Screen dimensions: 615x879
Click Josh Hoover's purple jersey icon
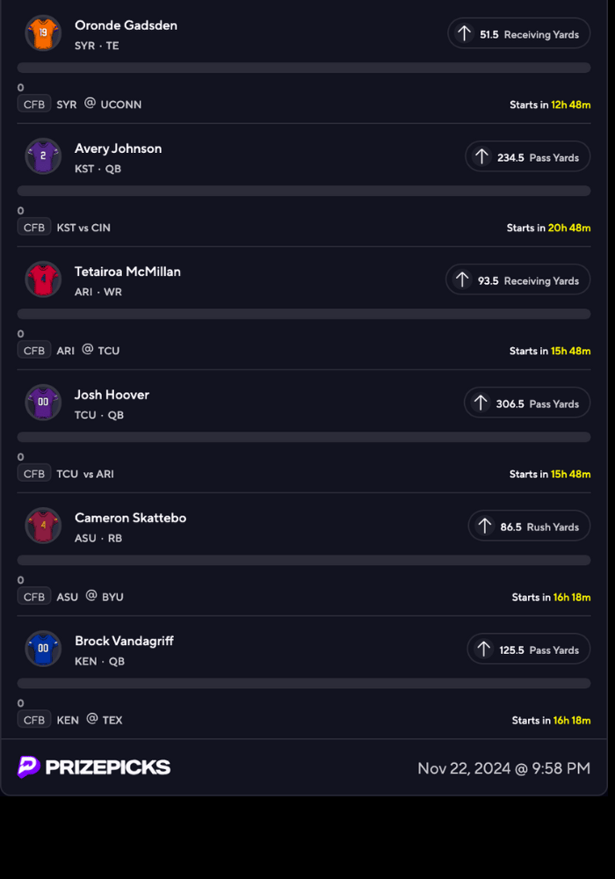click(43, 402)
